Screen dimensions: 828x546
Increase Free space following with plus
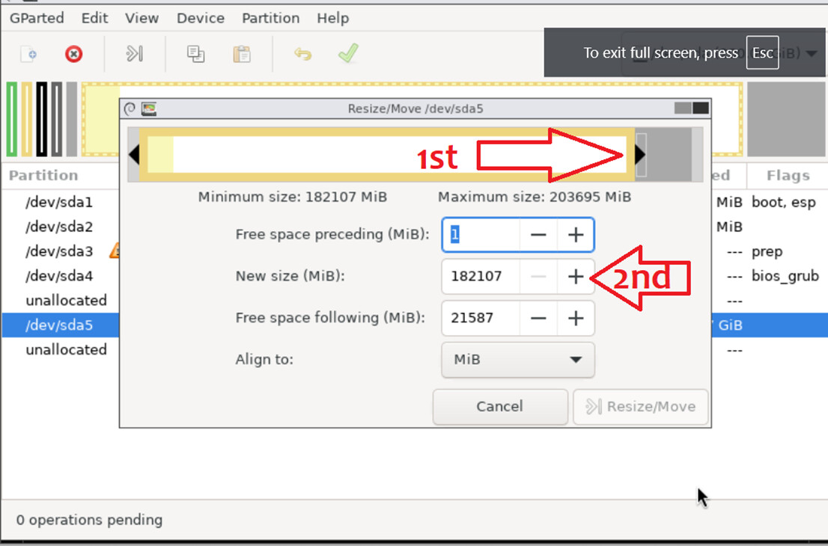point(576,318)
